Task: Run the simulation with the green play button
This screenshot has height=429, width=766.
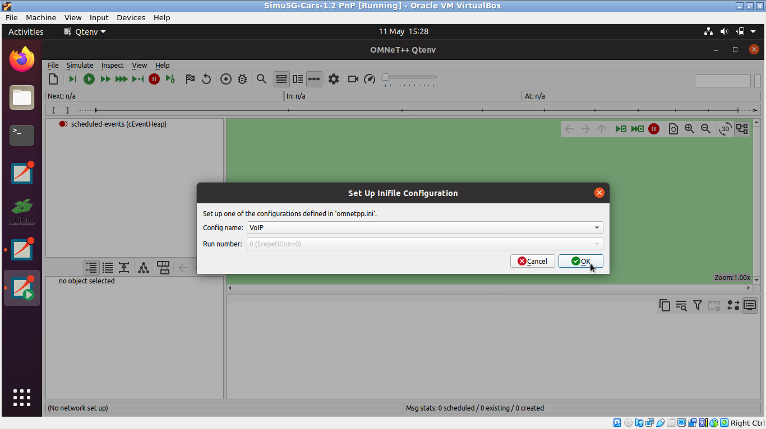Action: [x=89, y=79]
